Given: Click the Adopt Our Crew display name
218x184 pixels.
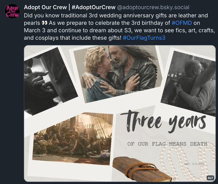Looking at the screenshot, I should coord(70,7).
